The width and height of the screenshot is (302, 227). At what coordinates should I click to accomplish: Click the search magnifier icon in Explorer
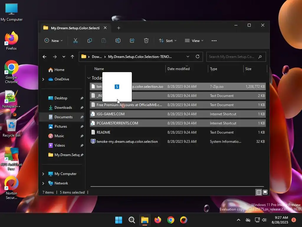pyautogui.click(x=260, y=57)
